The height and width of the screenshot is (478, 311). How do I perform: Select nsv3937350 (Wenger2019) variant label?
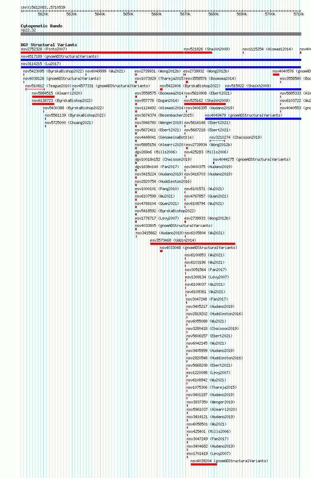click(210, 402)
